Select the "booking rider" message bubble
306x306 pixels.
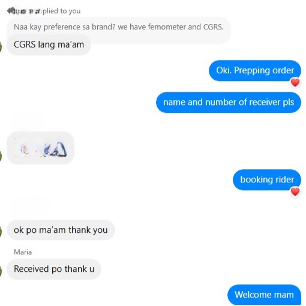tap(267, 179)
